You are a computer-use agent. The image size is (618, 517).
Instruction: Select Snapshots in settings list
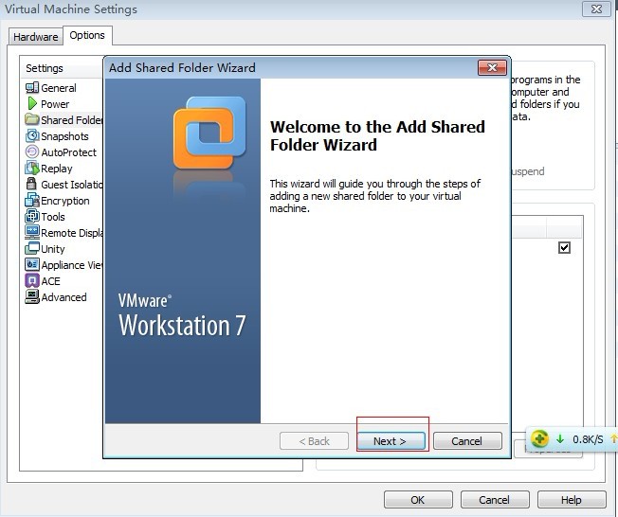(x=64, y=136)
